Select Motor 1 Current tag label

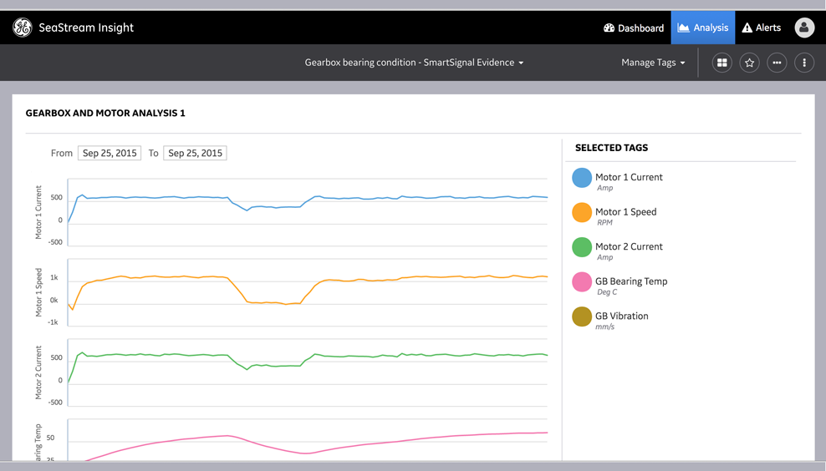pyautogui.click(x=629, y=177)
